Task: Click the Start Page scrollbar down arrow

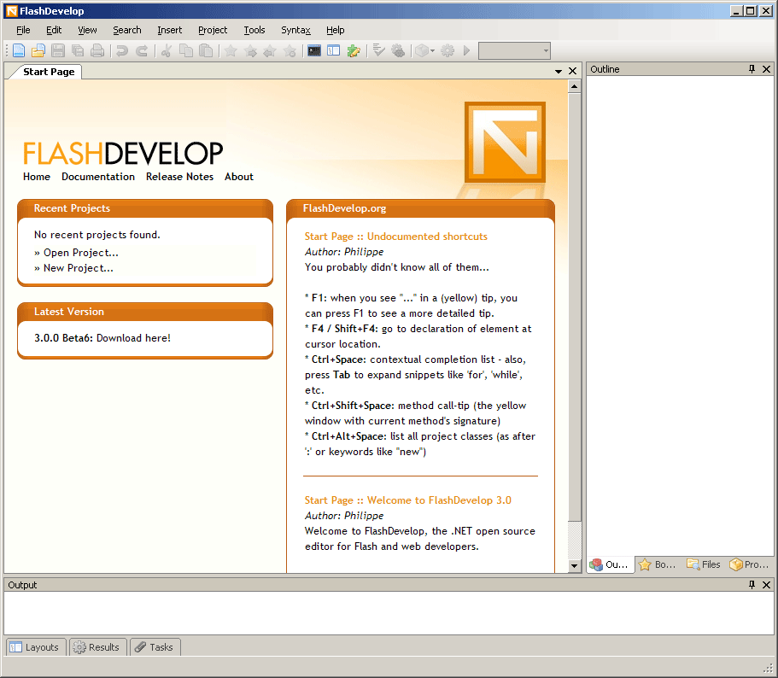Action: 574,566
